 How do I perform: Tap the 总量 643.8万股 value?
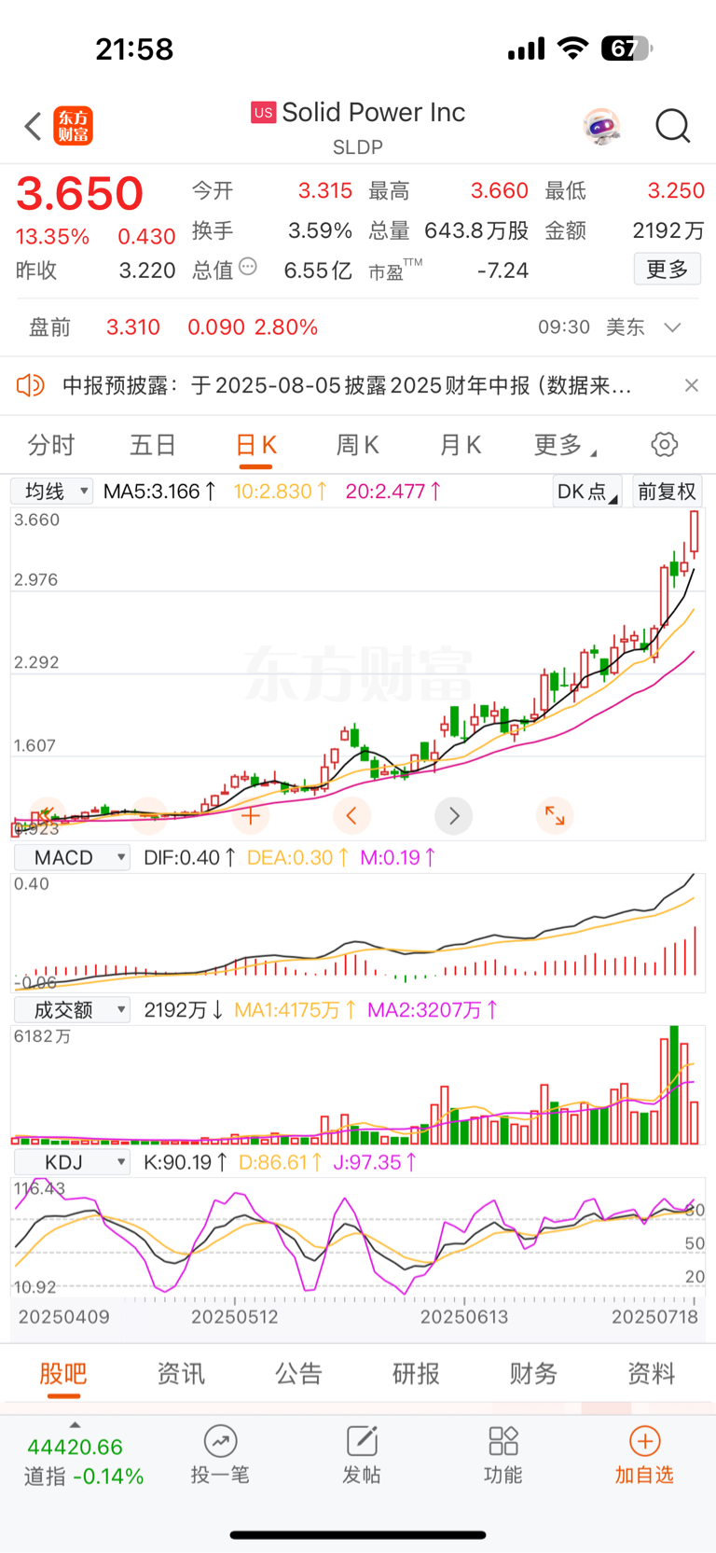[476, 230]
